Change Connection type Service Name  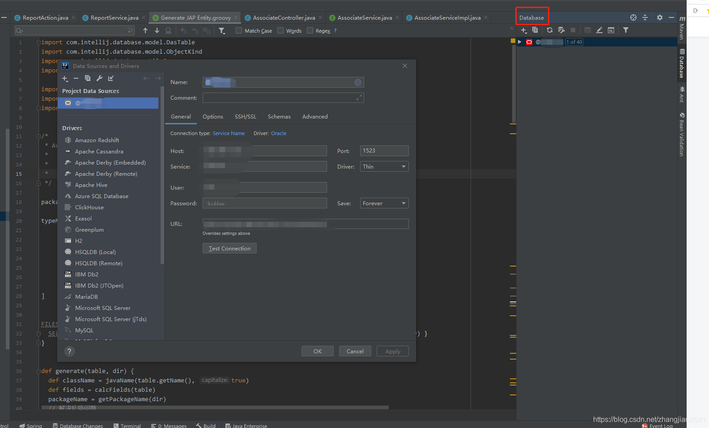tap(229, 133)
